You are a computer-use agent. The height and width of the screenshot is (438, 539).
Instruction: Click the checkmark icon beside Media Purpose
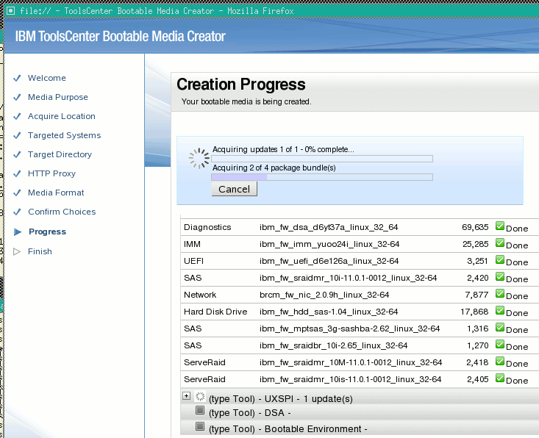point(17,97)
